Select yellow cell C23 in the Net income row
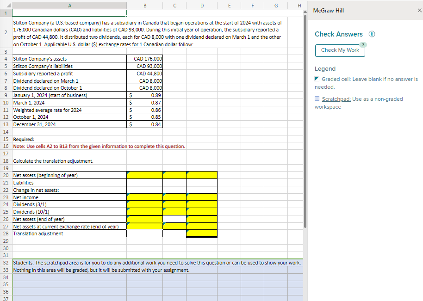Viewport: 423px width, 301px height. click(x=174, y=197)
